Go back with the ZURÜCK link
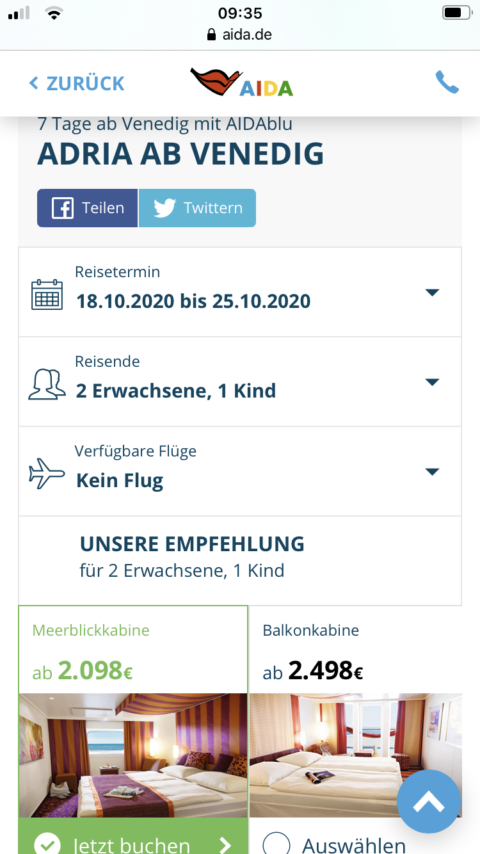The image size is (480, 854). 77,83
